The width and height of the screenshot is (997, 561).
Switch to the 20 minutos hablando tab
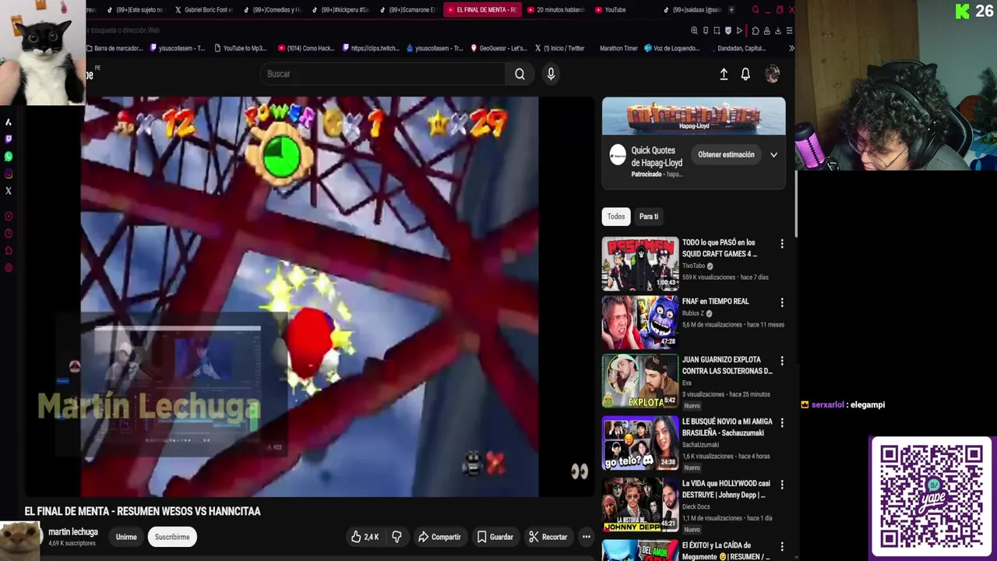pyautogui.click(x=555, y=10)
